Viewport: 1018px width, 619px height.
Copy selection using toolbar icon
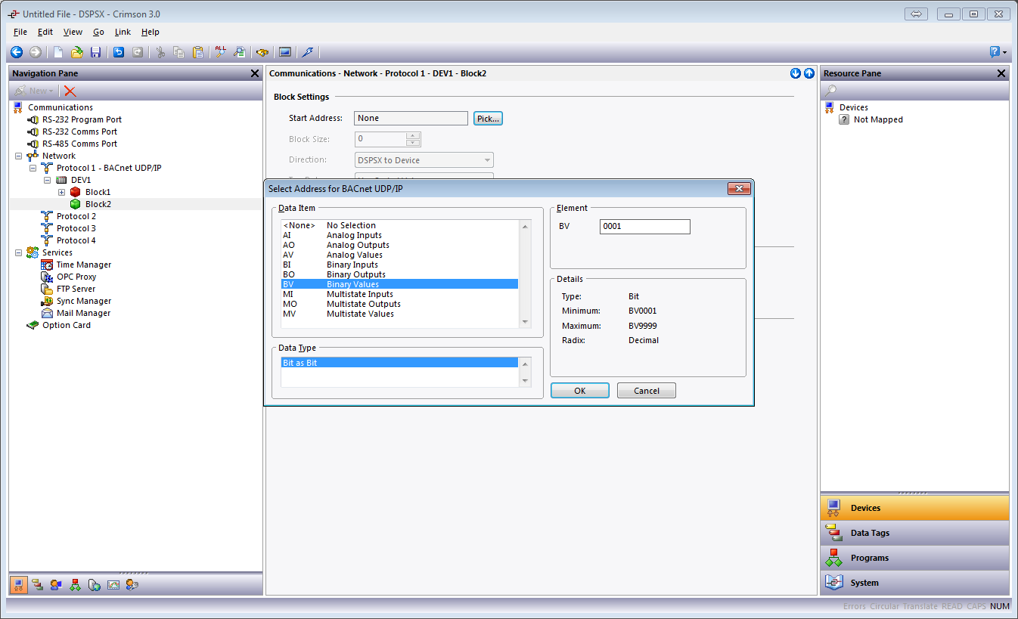click(179, 52)
